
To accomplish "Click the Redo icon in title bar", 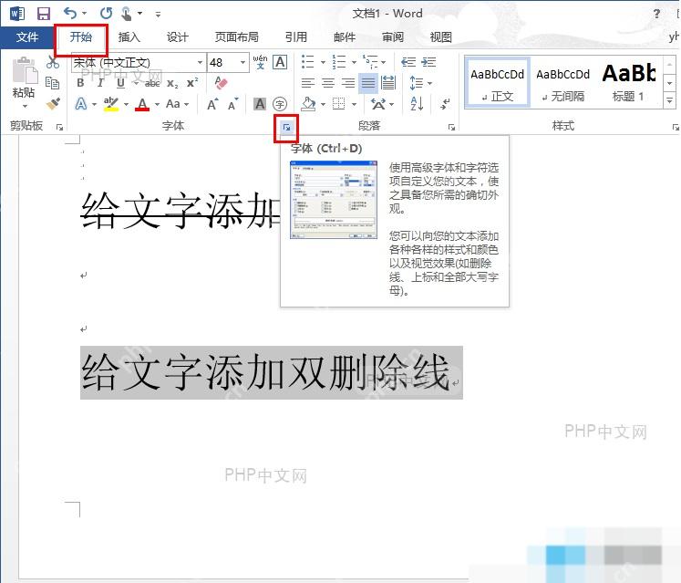I will tap(106, 14).
